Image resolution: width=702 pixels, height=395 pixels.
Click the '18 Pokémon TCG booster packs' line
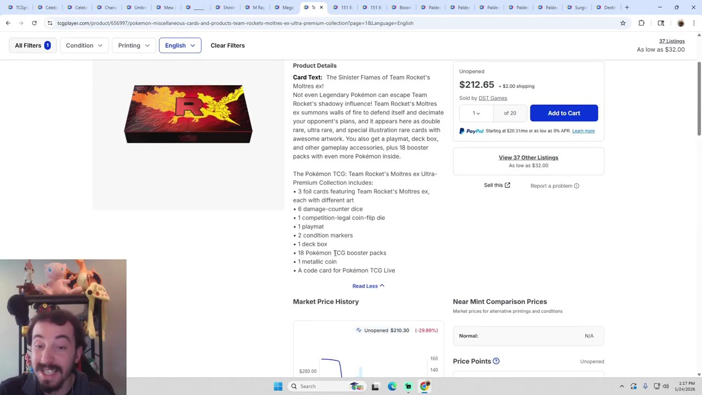[342, 253]
